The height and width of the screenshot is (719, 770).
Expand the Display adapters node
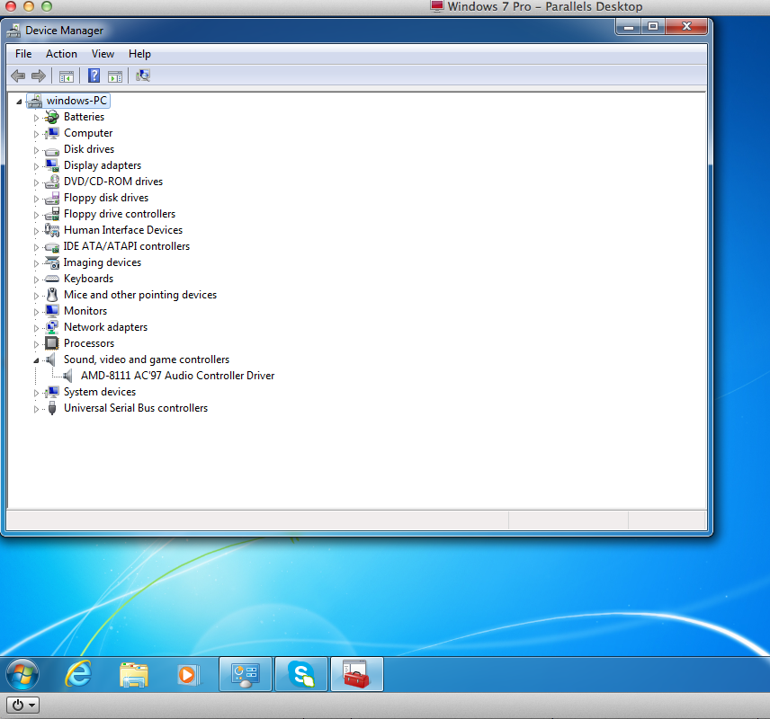coord(36,166)
